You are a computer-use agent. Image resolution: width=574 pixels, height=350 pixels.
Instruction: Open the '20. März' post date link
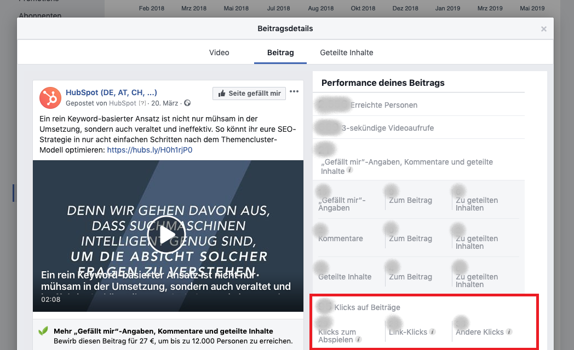point(165,103)
